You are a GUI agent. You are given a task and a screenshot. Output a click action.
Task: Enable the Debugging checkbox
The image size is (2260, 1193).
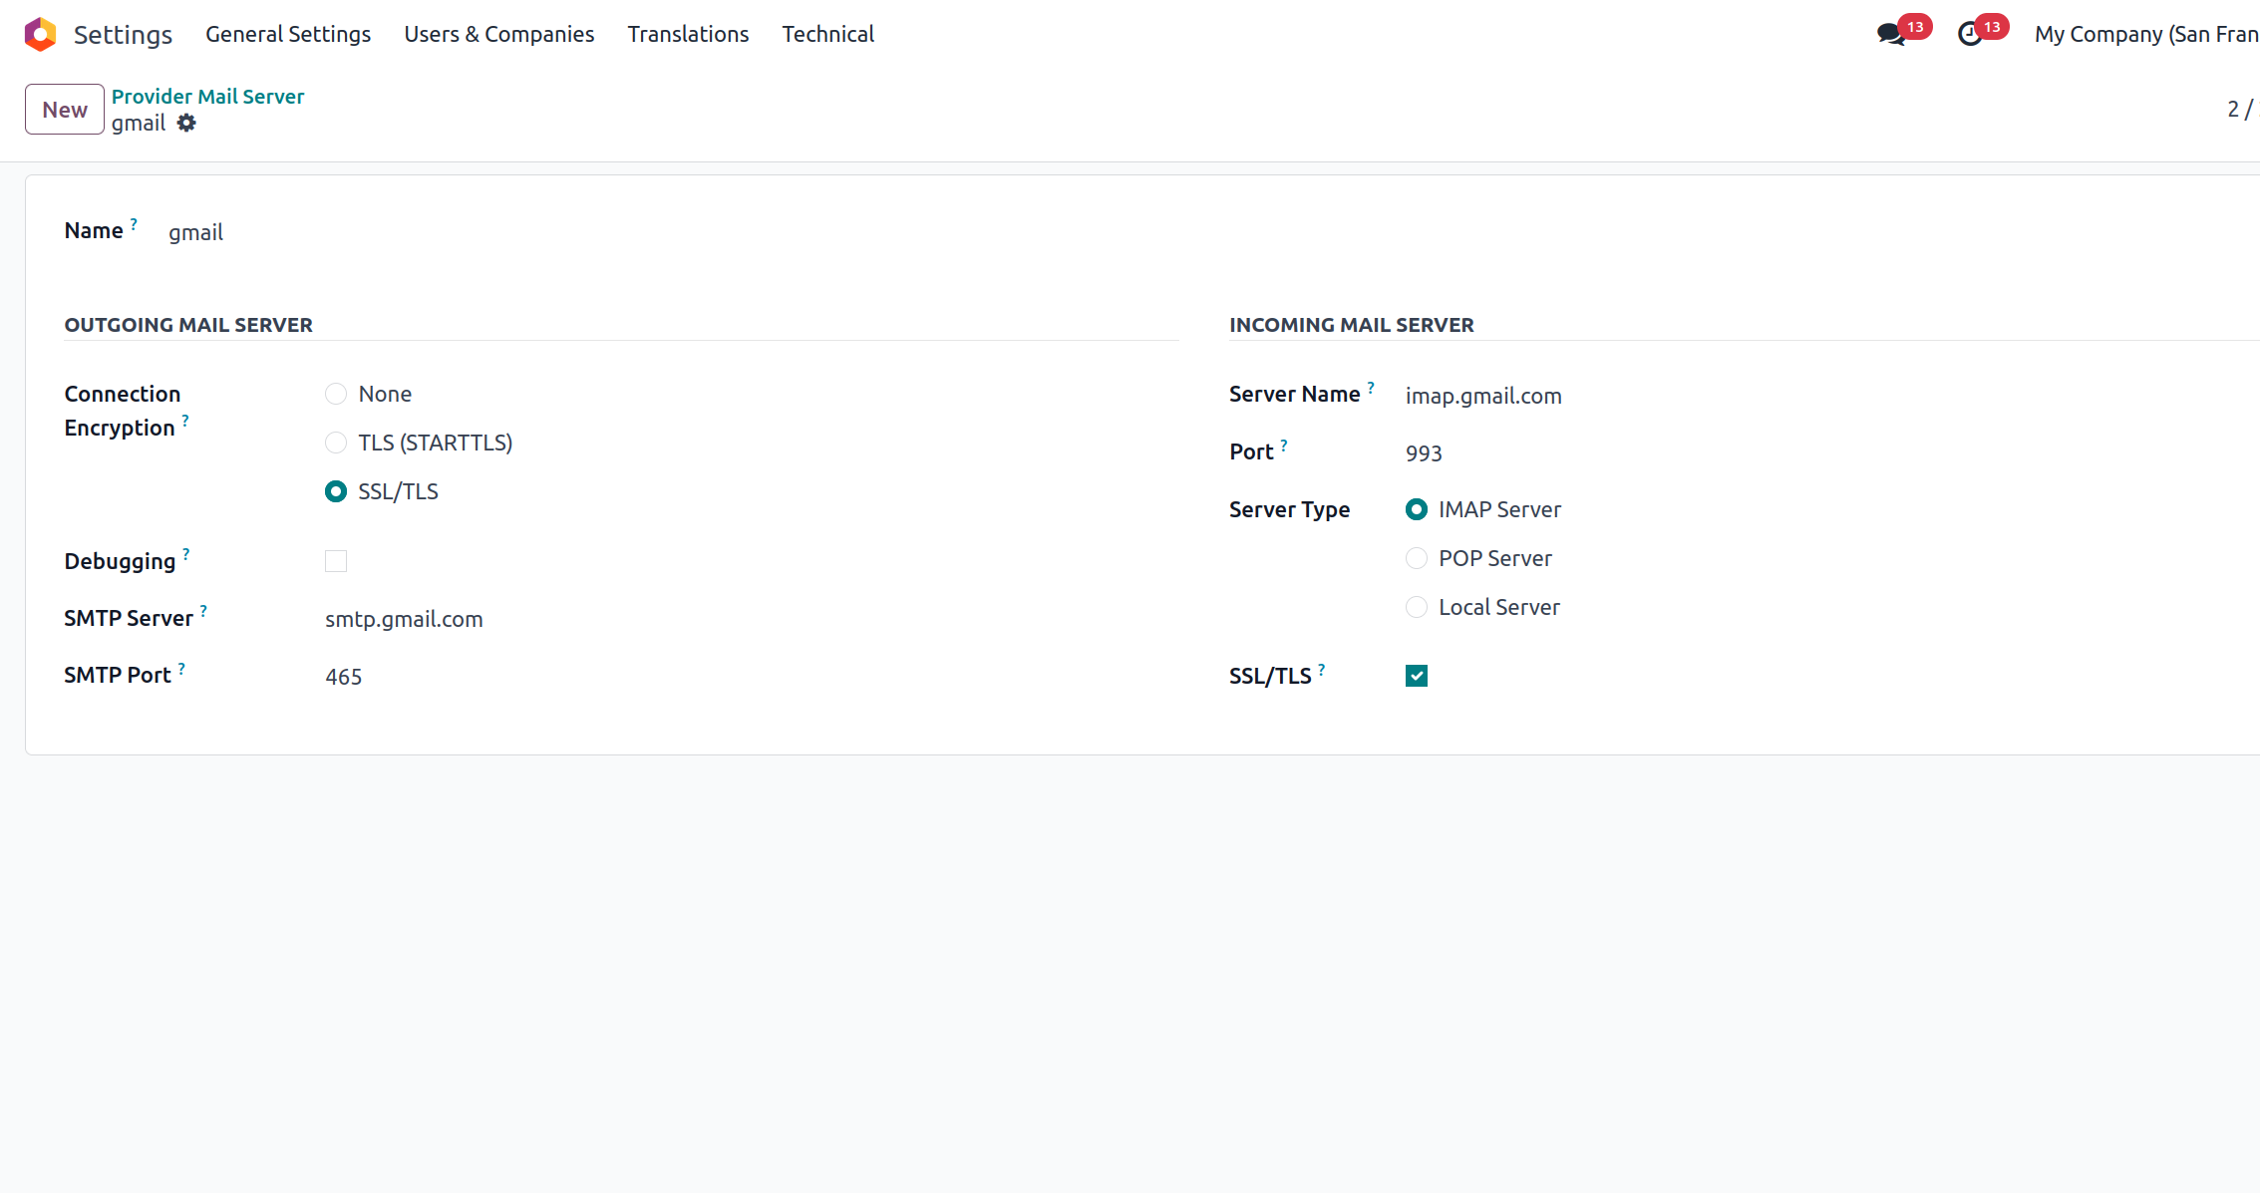click(336, 561)
